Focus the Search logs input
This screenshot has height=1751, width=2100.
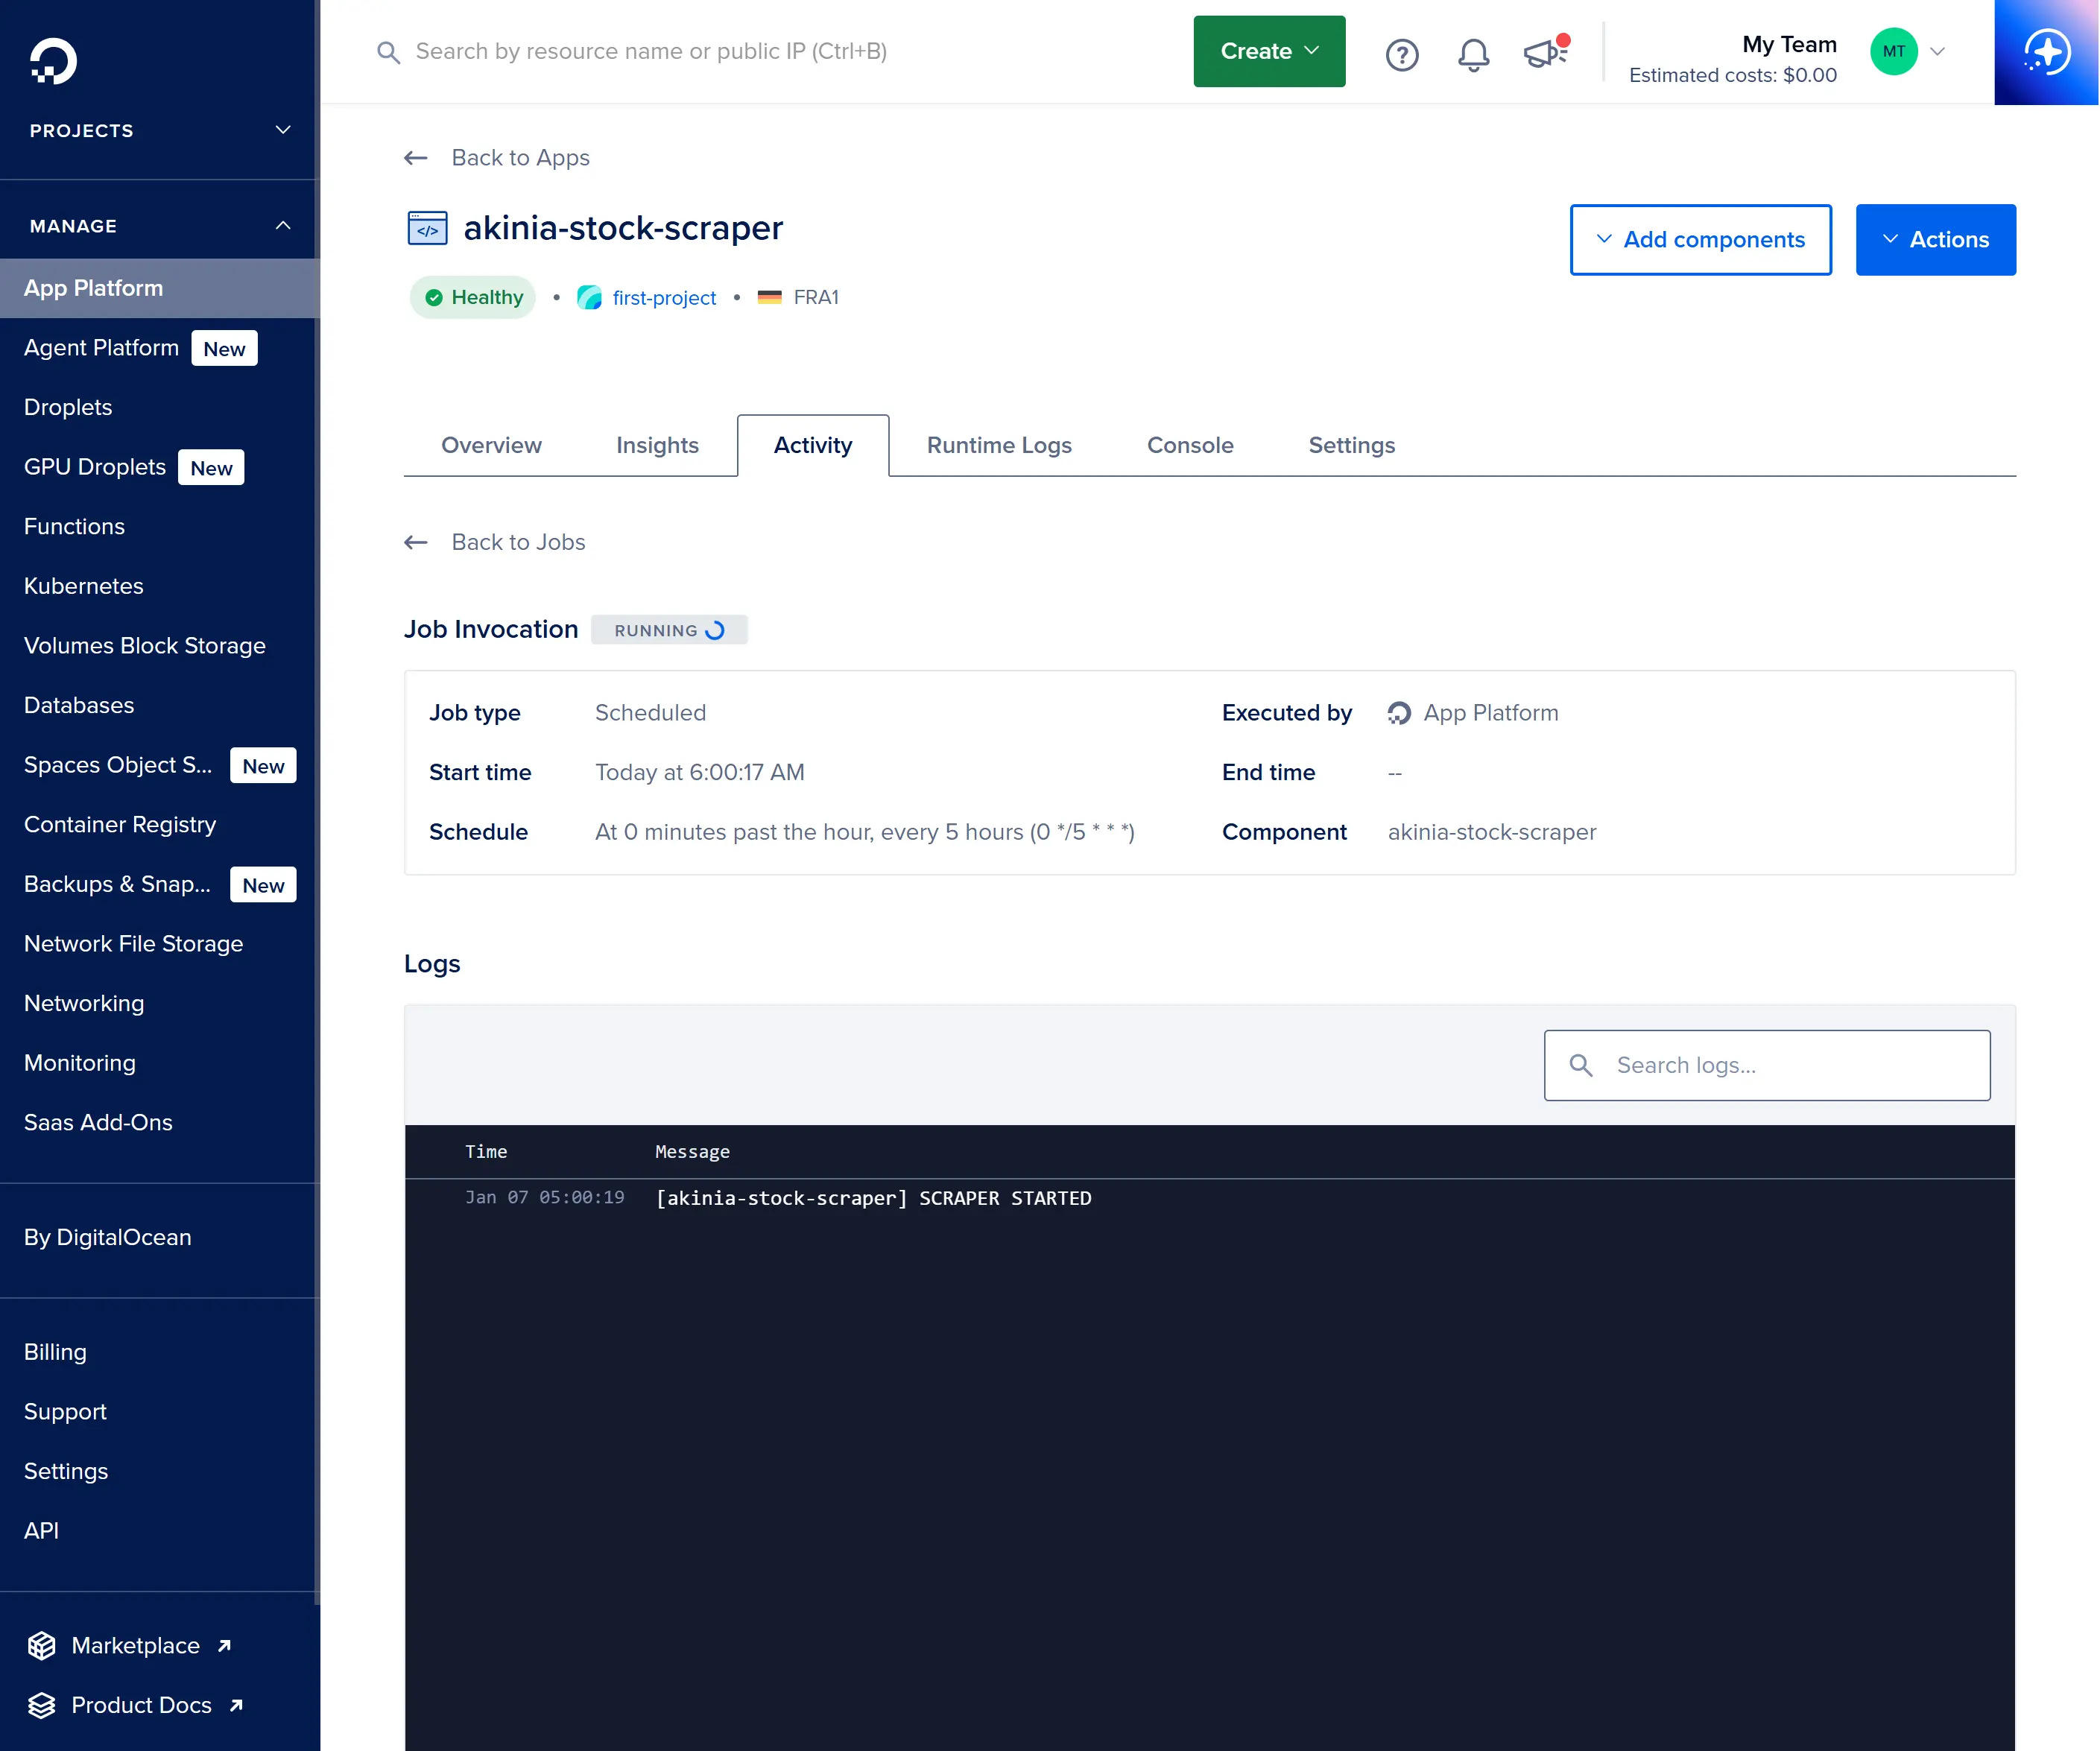[1767, 1065]
